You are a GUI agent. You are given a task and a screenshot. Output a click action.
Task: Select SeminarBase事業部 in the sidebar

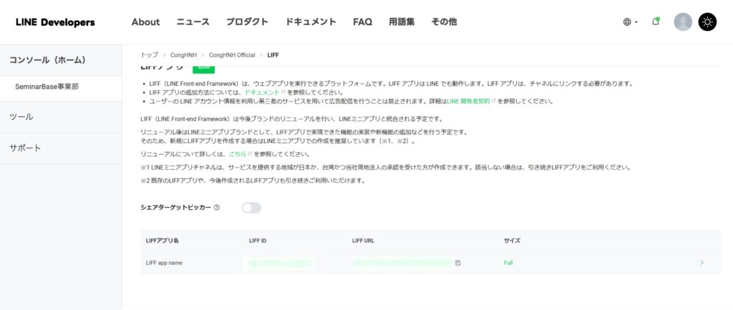click(x=47, y=86)
